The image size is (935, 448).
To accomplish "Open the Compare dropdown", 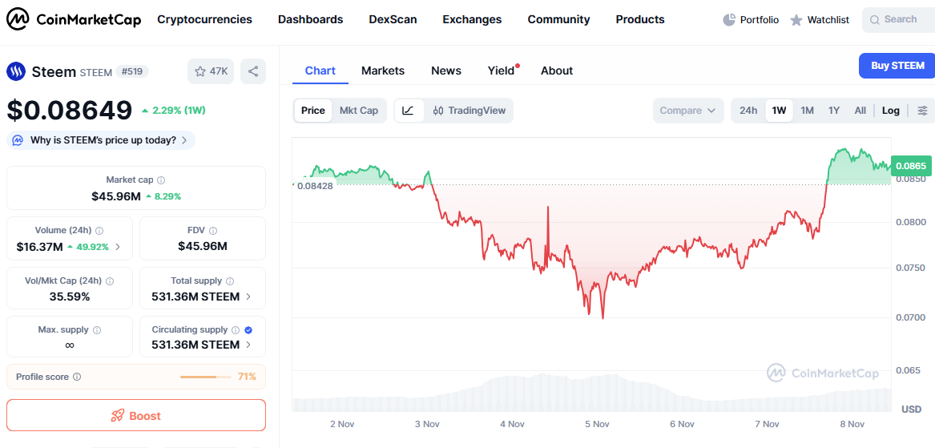I will 688,111.
